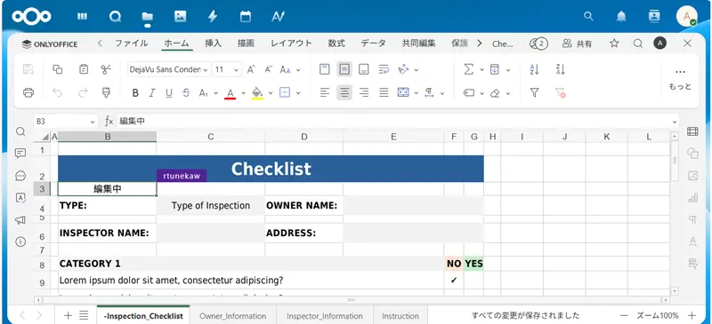
Task: Toggle strikethrough formatting
Action: click(x=186, y=93)
